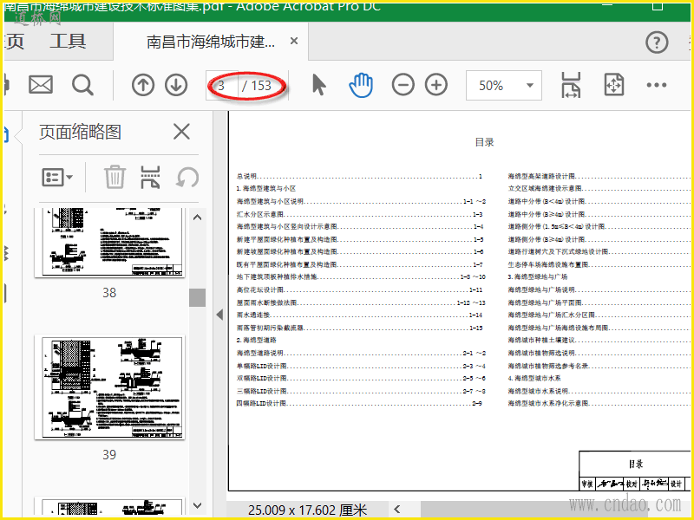The width and height of the screenshot is (694, 520).
Task: Click thumbnail panel scroll down arrow
Action: click(x=198, y=505)
